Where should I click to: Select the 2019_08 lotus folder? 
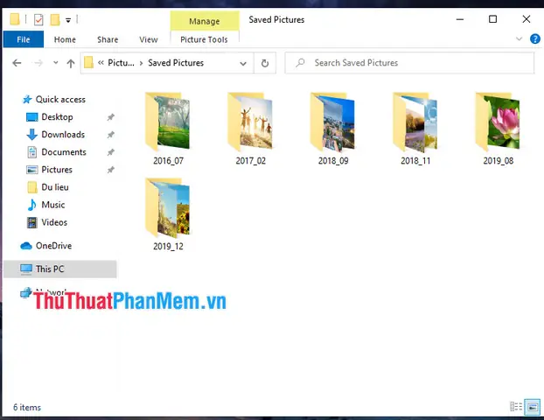(x=498, y=122)
